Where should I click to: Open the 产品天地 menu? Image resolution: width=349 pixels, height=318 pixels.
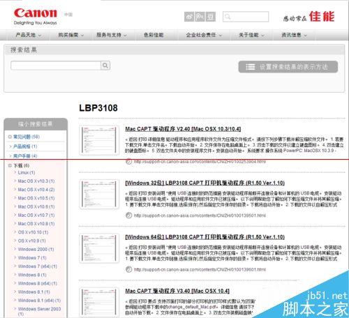tap(28, 35)
